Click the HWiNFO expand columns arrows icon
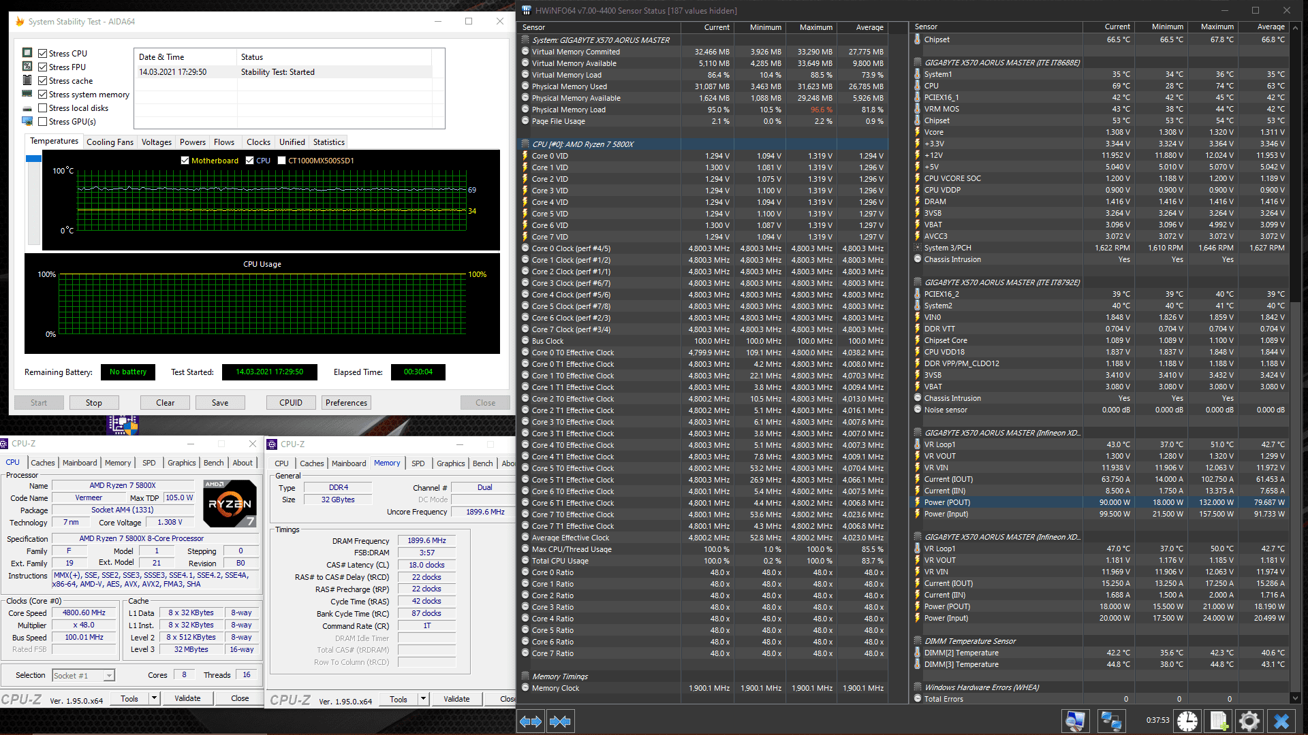The height and width of the screenshot is (735, 1308). click(531, 721)
